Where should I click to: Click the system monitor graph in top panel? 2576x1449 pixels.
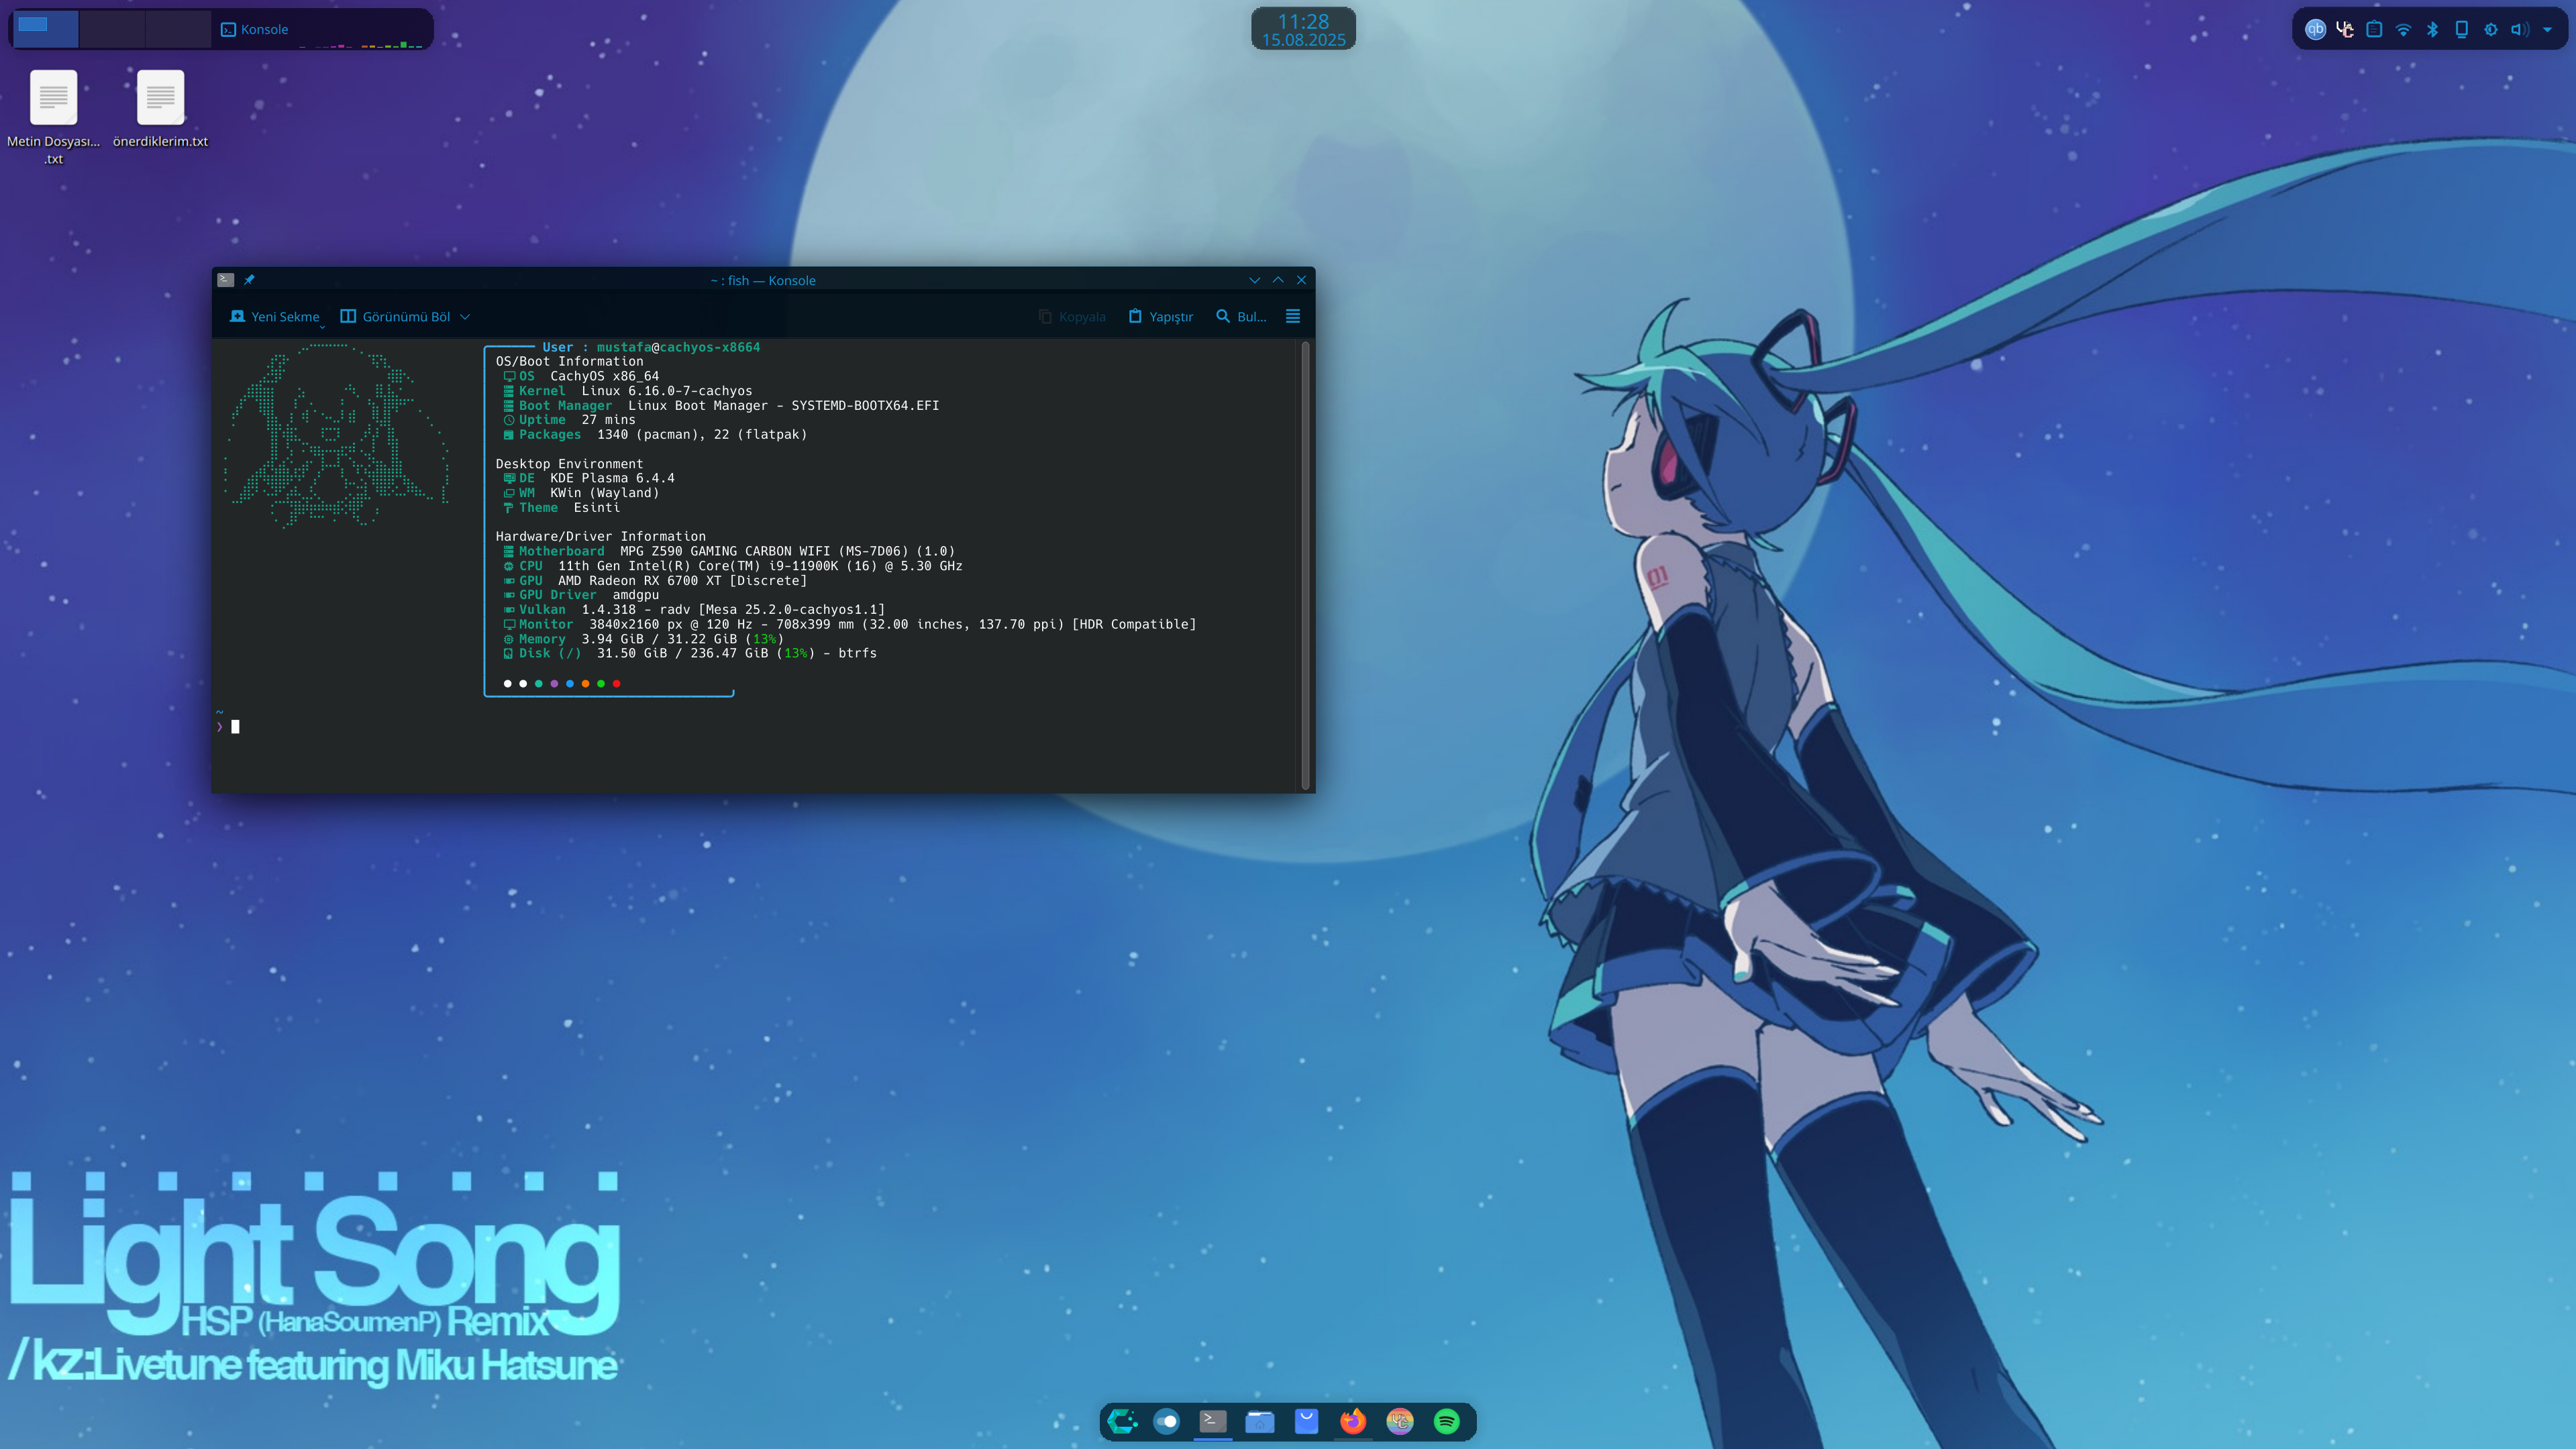coord(362,43)
